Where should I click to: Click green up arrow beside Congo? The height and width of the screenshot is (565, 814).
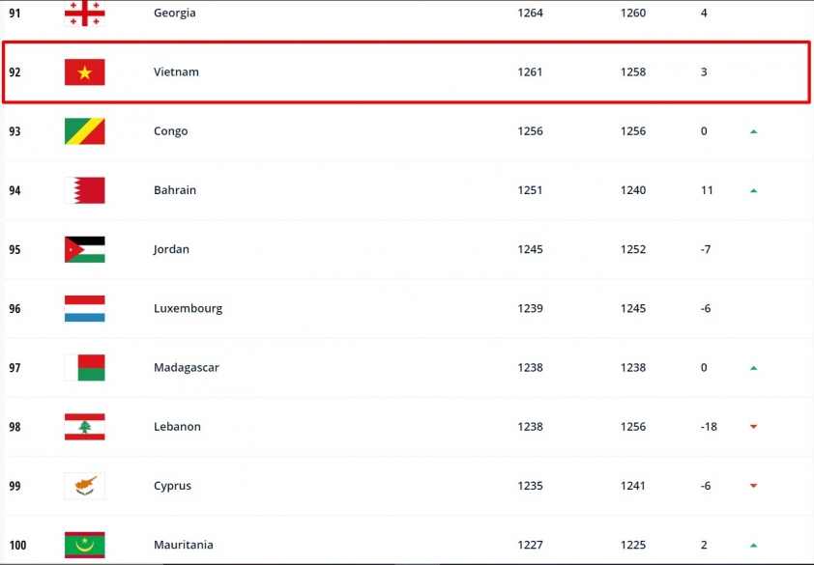(754, 131)
